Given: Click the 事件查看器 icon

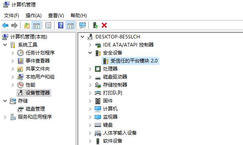Looking at the screenshot, I should tap(20, 61).
